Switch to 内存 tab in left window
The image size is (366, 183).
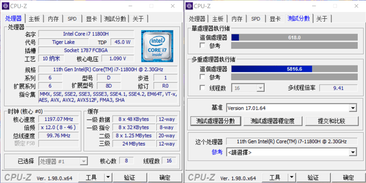click(x=53, y=19)
